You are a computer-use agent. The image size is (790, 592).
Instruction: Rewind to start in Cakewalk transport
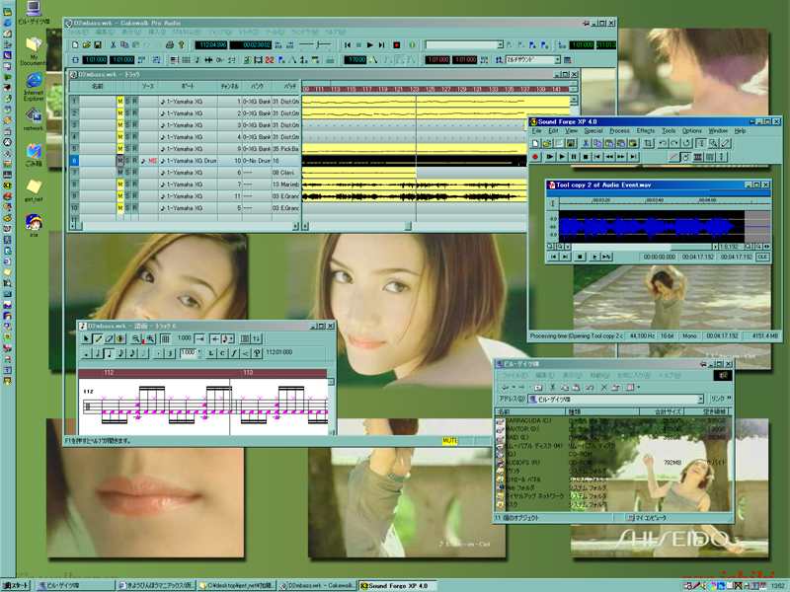[x=348, y=44]
